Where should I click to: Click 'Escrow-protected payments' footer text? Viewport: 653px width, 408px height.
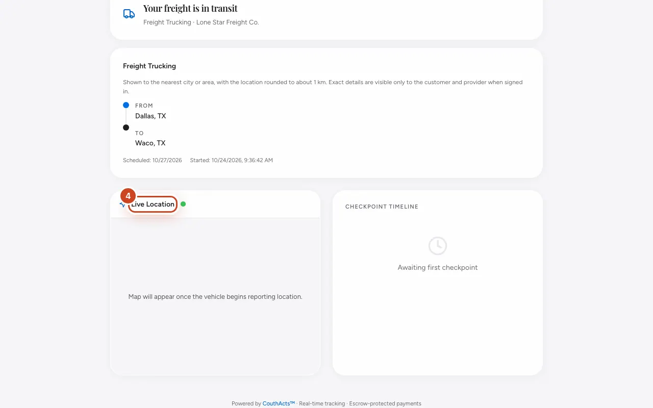click(x=385, y=403)
